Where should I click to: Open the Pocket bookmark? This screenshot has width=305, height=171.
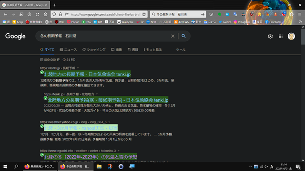(73, 22)
